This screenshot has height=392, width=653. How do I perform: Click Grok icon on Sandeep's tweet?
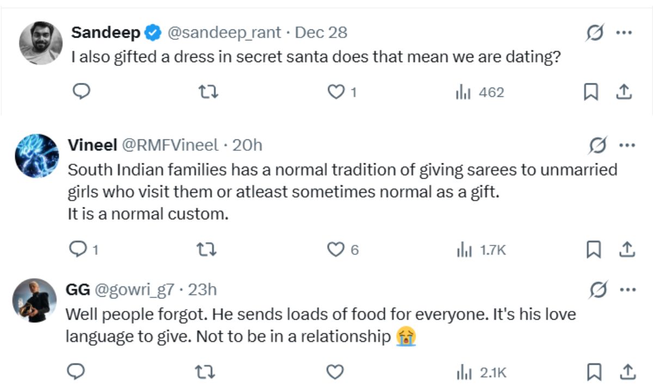[x=594, y=33]
